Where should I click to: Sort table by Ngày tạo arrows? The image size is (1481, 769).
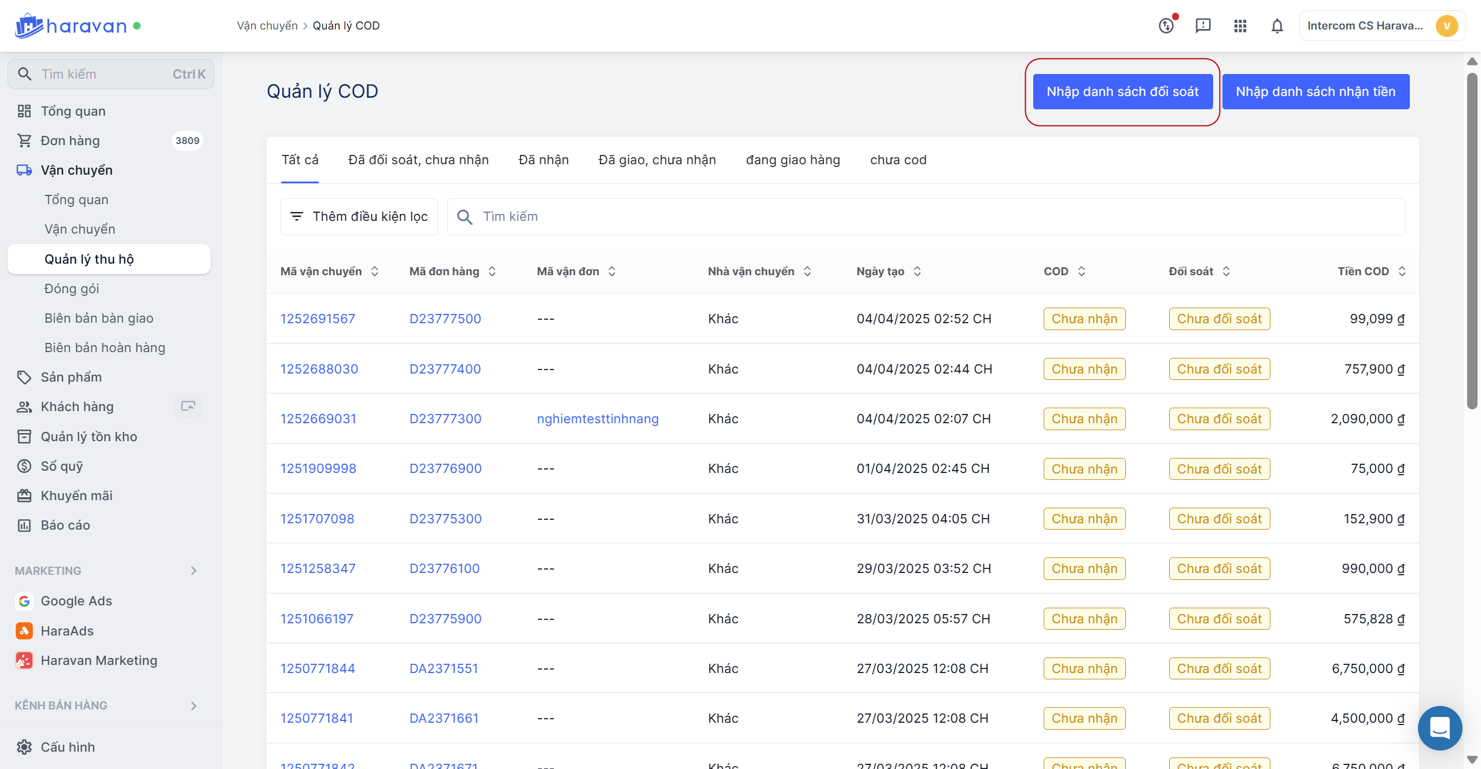(x=918, y=271)
